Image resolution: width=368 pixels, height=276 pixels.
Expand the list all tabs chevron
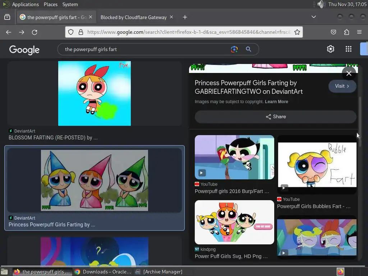313,17
